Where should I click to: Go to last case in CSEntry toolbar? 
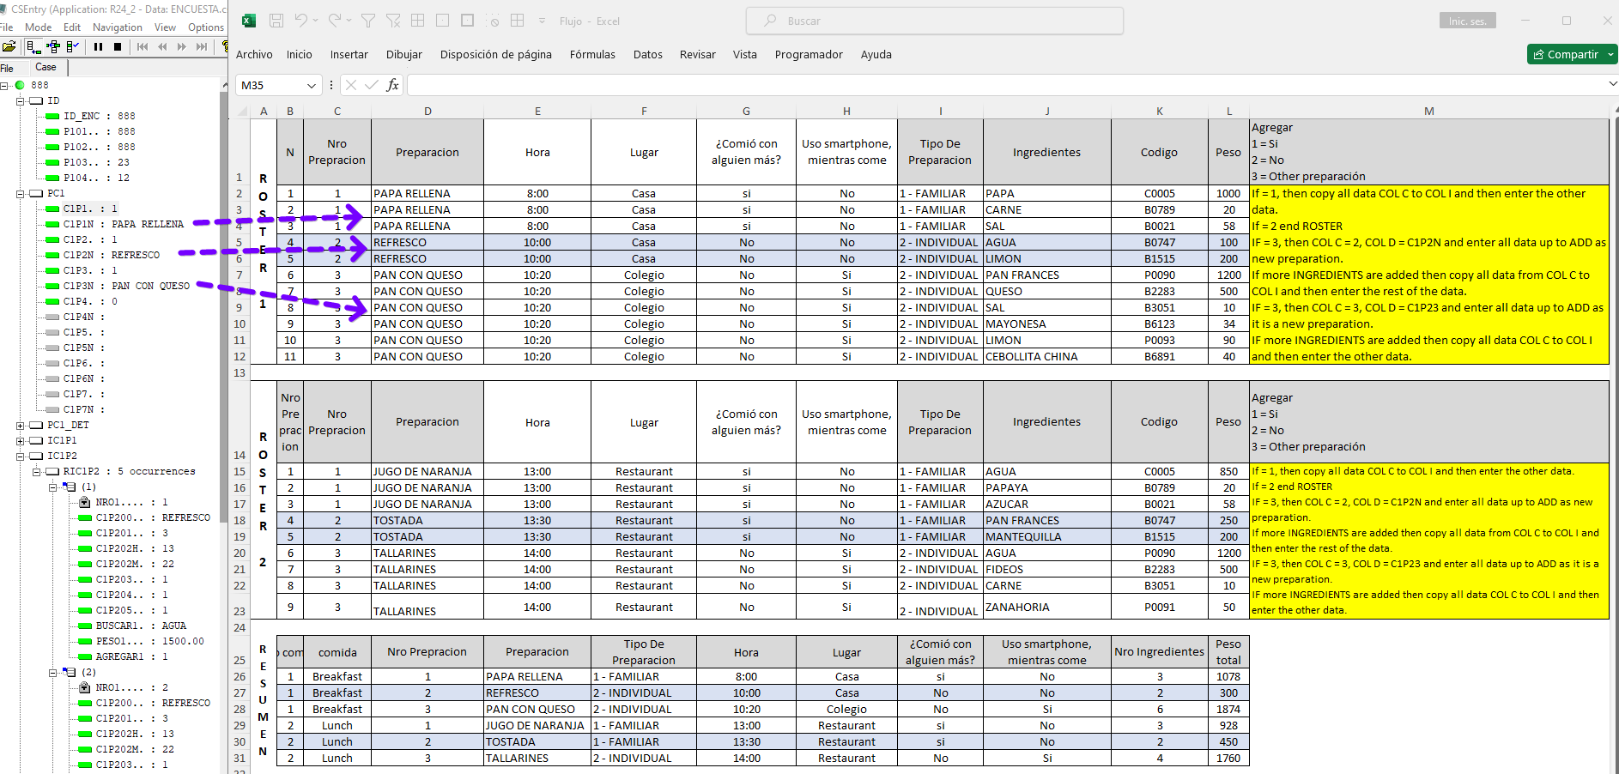click(202, 46)
